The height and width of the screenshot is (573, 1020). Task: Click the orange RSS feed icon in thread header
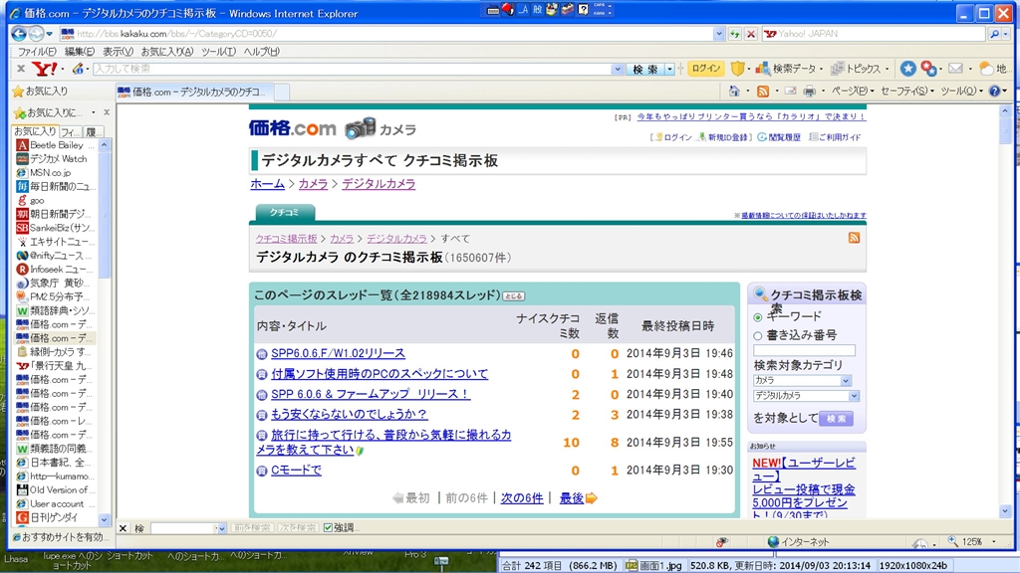click(854, 238)
